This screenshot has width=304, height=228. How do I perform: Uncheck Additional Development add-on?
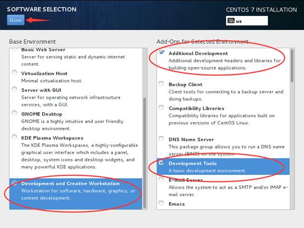point(161,52)
